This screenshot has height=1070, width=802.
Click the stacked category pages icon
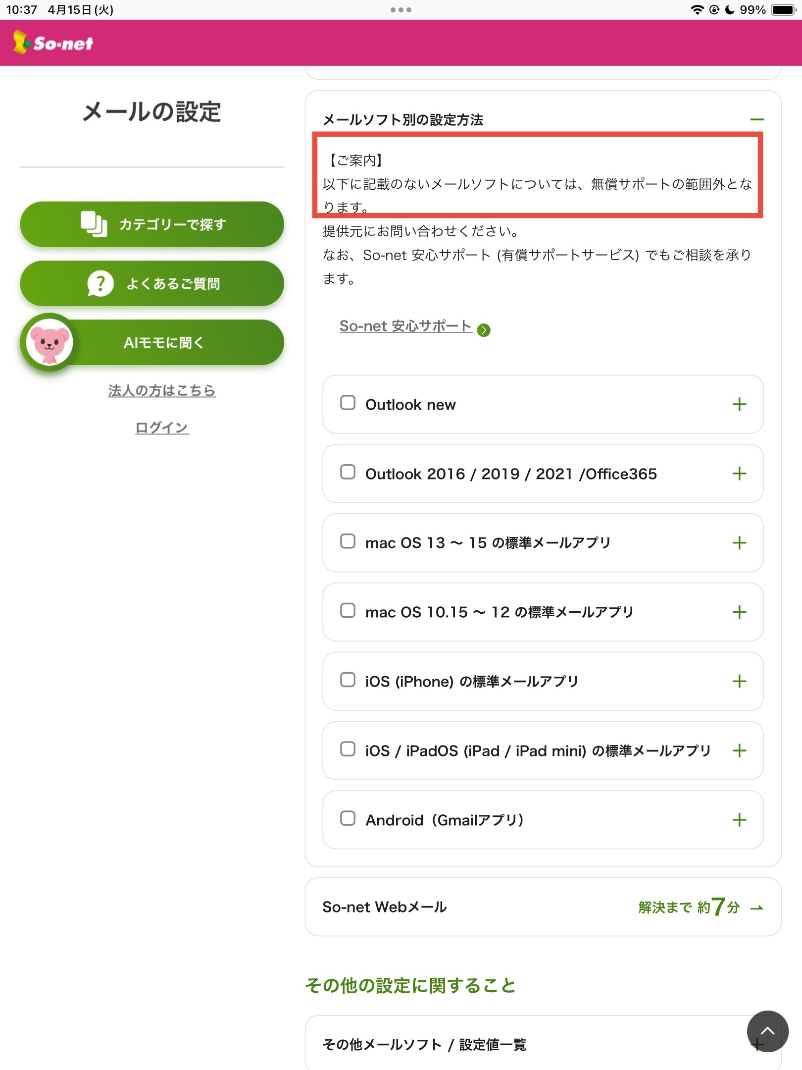tap(94, 224)
